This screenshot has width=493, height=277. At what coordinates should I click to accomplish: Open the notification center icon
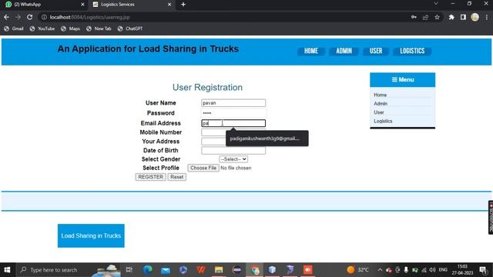tap(483, 270)
